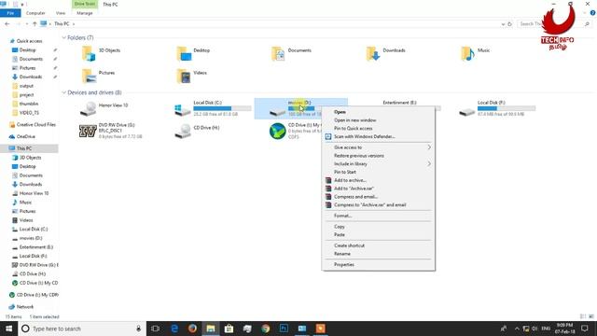The width and height of the screenshot is (597, 336).
Task: Open the 3D Objects folder icon
Action: coord(89,54)
